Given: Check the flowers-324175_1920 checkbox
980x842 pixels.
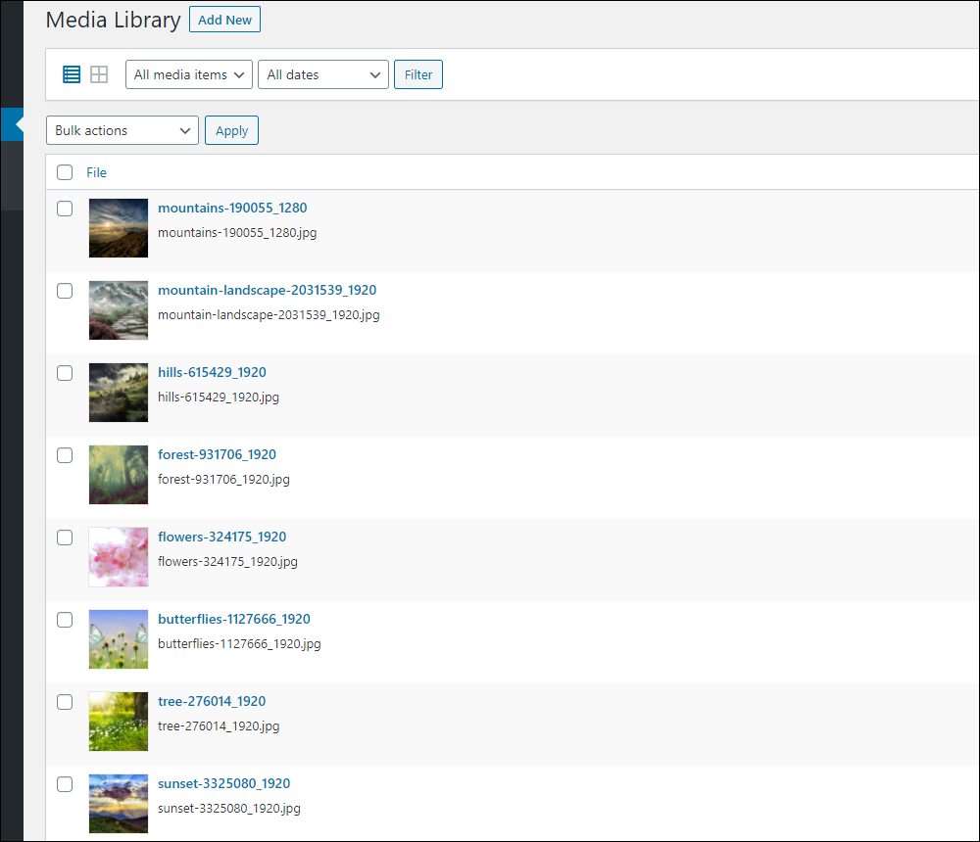Looking at the screenshot, I should coord(65,538).
